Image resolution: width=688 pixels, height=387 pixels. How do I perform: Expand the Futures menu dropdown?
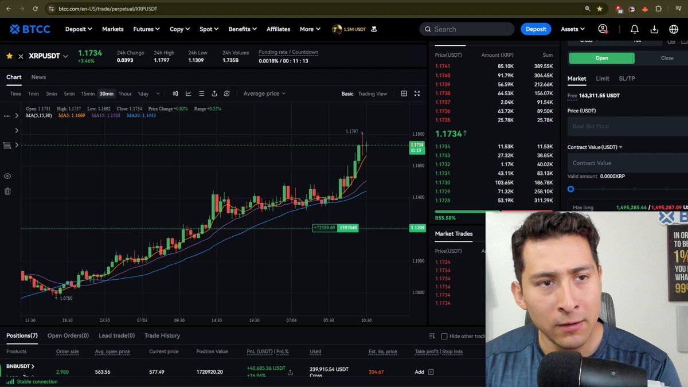coord(147,29)
